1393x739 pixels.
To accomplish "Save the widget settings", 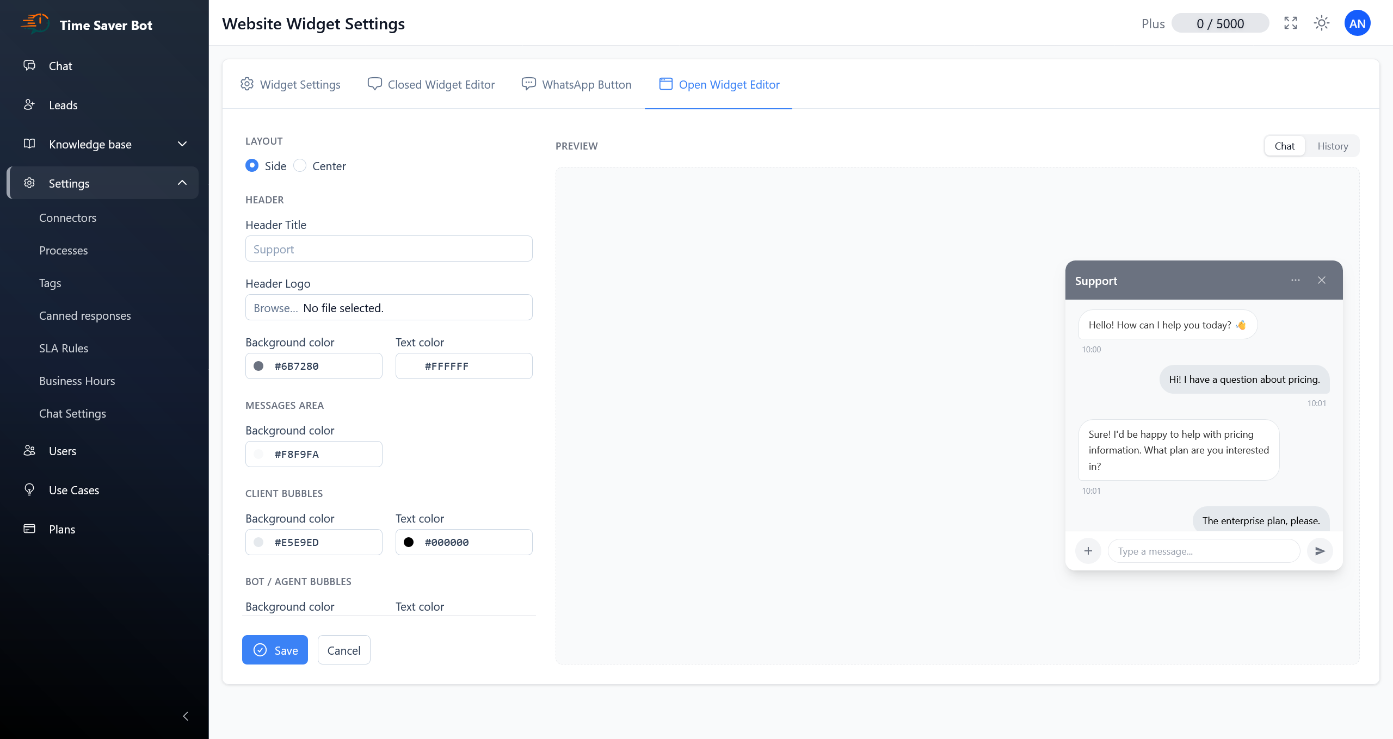I will pyautogui.click(x=275, y=650).
